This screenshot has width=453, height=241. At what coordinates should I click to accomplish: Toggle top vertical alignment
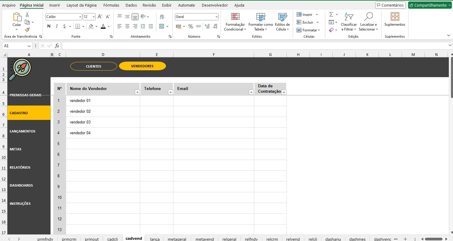click(x=120, y=17)
